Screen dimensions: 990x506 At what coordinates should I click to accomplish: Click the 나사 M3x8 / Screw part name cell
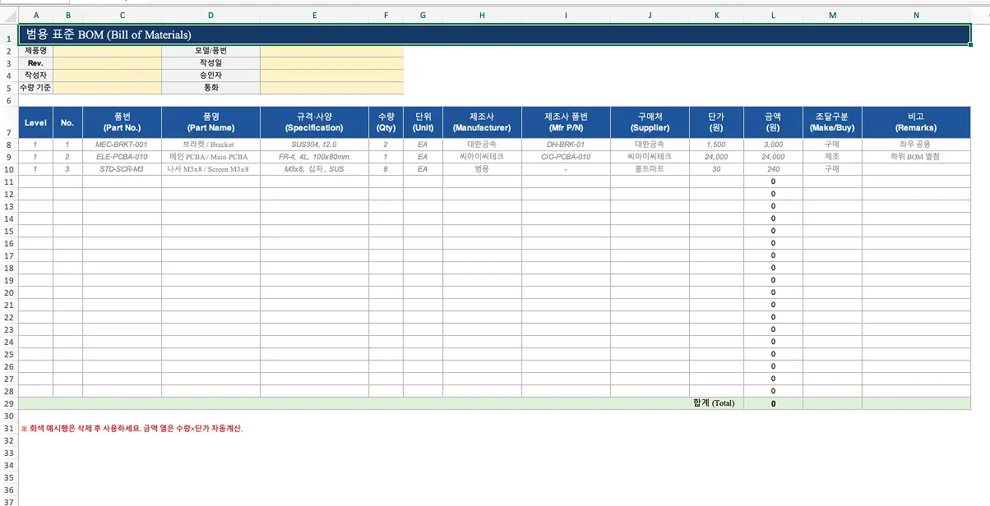(x=210, y=169)
